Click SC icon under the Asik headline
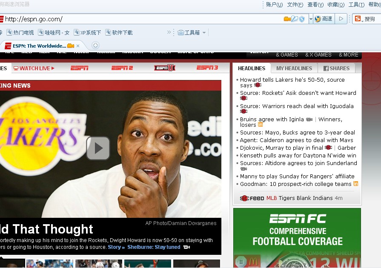 244,98
